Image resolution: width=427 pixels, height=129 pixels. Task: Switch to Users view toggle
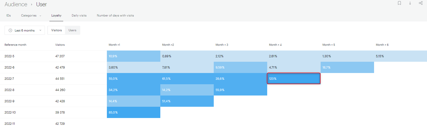tap(73, 30)
